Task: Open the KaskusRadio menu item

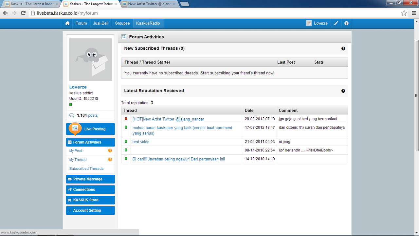Action: 148,23
